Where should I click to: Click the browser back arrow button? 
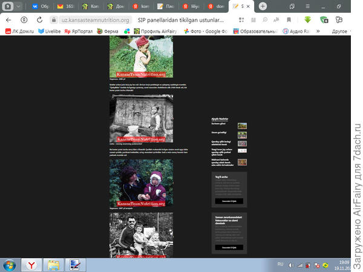point(8,19)
